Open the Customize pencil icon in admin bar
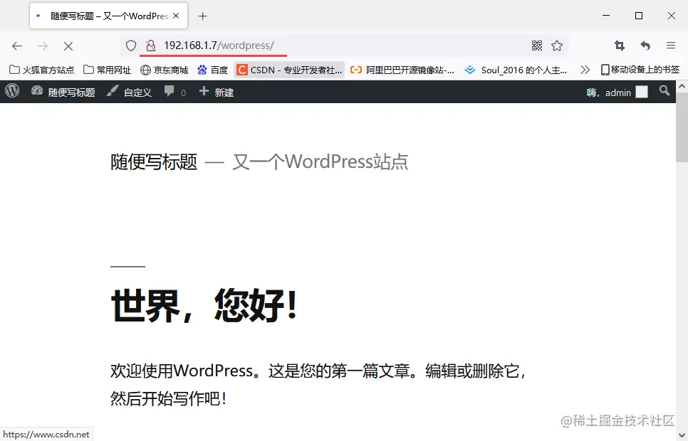 112,91
